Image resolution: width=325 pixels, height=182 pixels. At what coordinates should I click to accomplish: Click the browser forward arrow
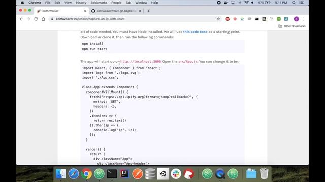pos(28,19)
